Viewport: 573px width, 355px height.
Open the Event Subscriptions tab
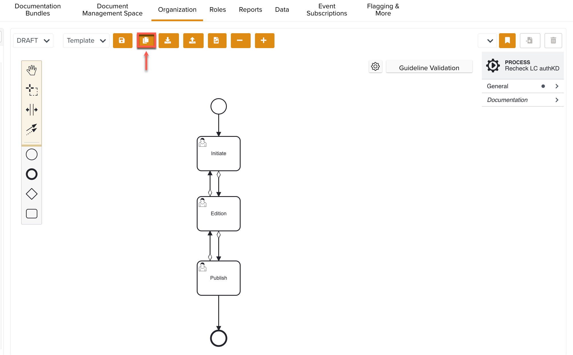click(x=327, y=9)
